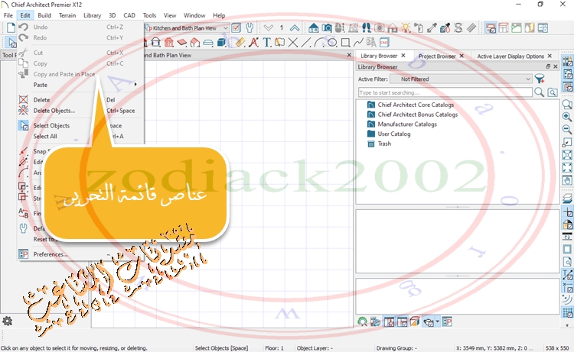Select the draw arc CAD tool
The height and width of the screenshot is (352, 574).
[x=318, y=42]
